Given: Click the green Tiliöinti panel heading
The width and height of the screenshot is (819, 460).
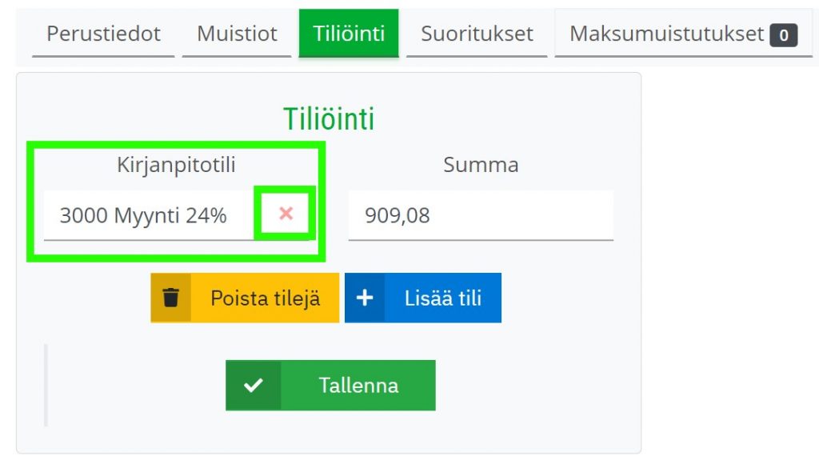Looking at the screenshot, I should (329, 118).
